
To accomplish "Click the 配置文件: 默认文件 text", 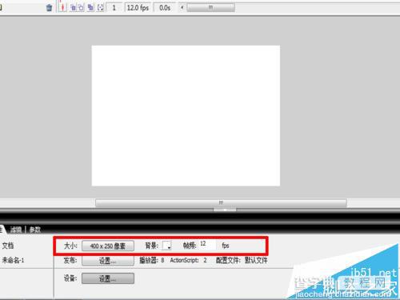I will (242, 260).
